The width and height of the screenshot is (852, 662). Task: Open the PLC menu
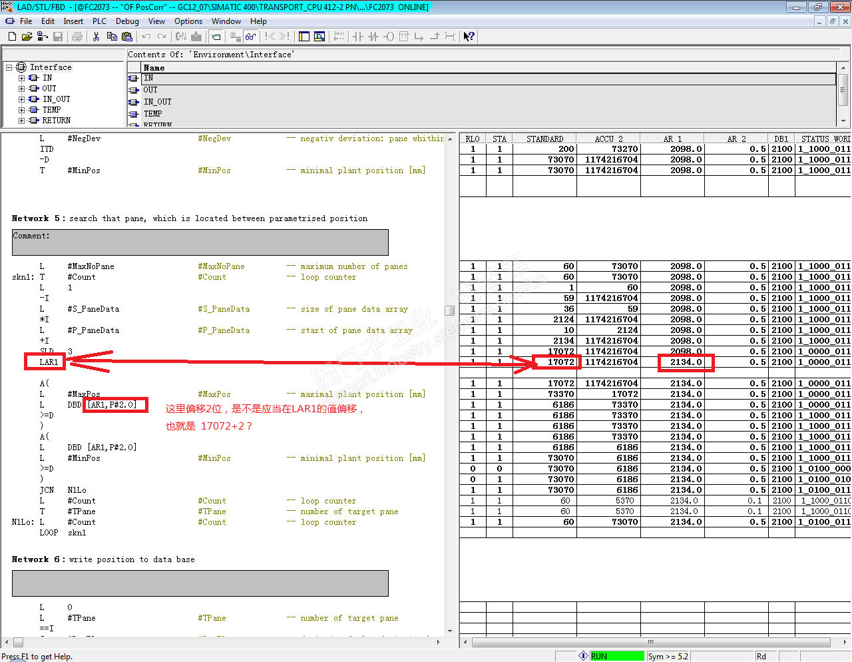coord(99,21)
